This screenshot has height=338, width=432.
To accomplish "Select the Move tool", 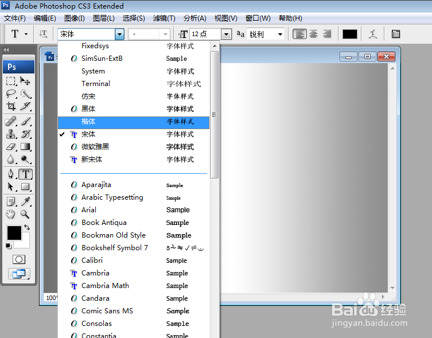I will 26,81.
